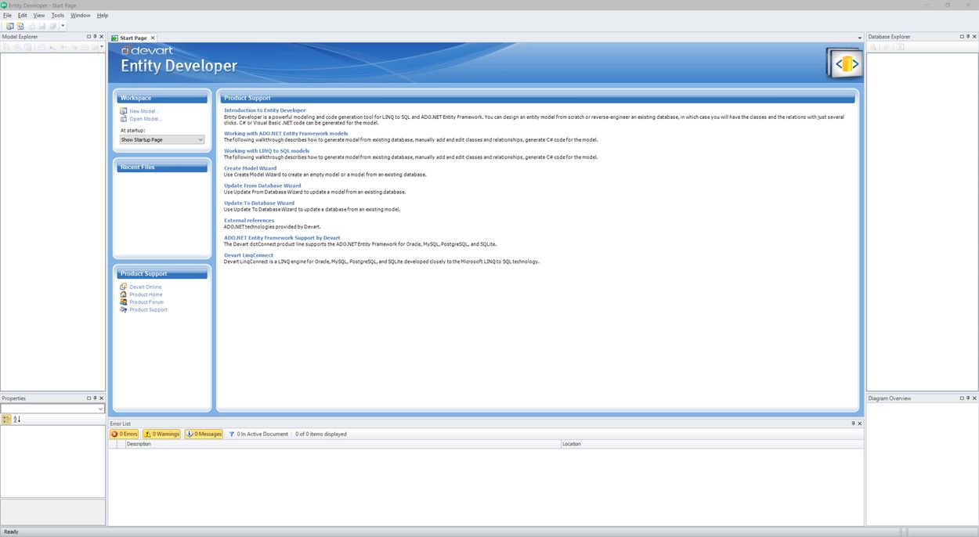Click the New Model icon in Workspace
Viewport: 979px width, 537px height.
tap(124, 111)
